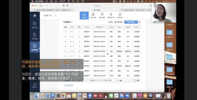
Task: Open the 文件 menu in menu bar
Action: coord(46,1)
